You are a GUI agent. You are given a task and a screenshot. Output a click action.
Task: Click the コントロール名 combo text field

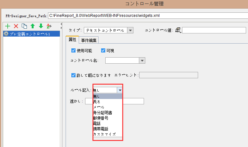click(x=122, y=60)
